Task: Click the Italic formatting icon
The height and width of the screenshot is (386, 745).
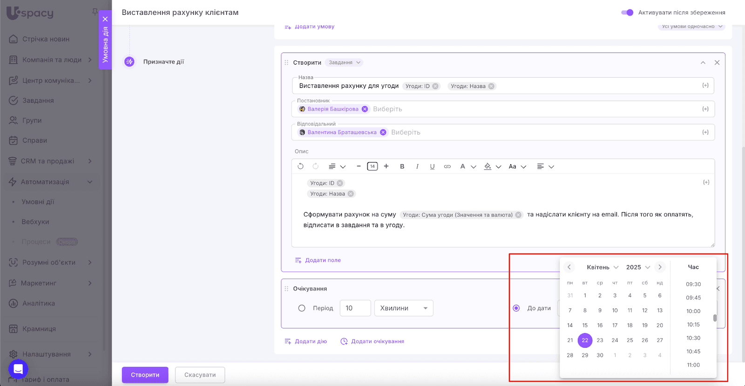Action: coord(417,166)
